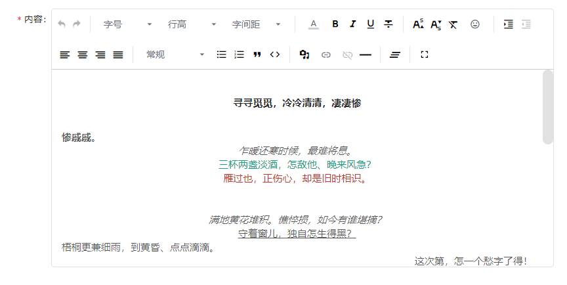Decrease paragraph indent

(526, 24)
